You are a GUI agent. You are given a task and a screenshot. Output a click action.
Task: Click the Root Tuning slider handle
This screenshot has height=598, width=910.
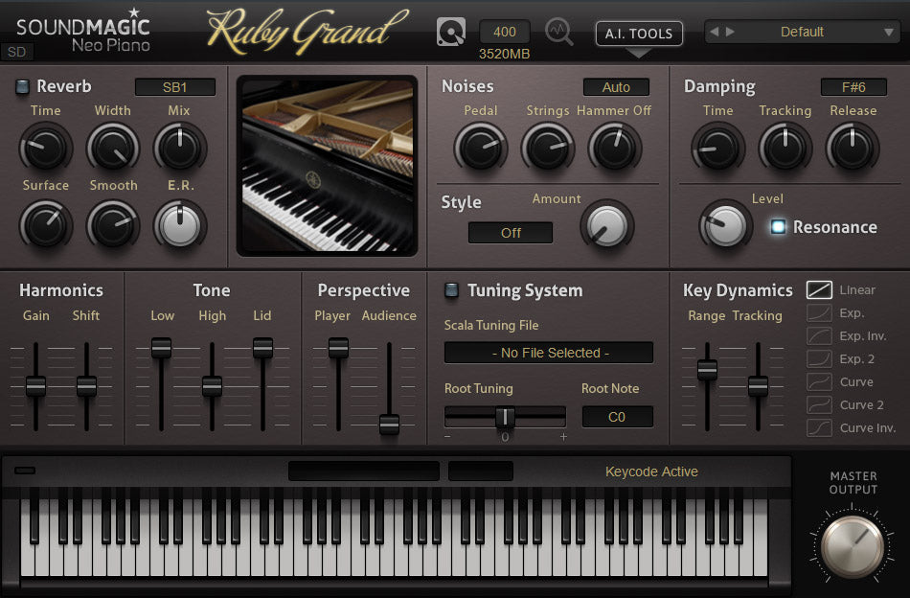[x=505, y=417]
